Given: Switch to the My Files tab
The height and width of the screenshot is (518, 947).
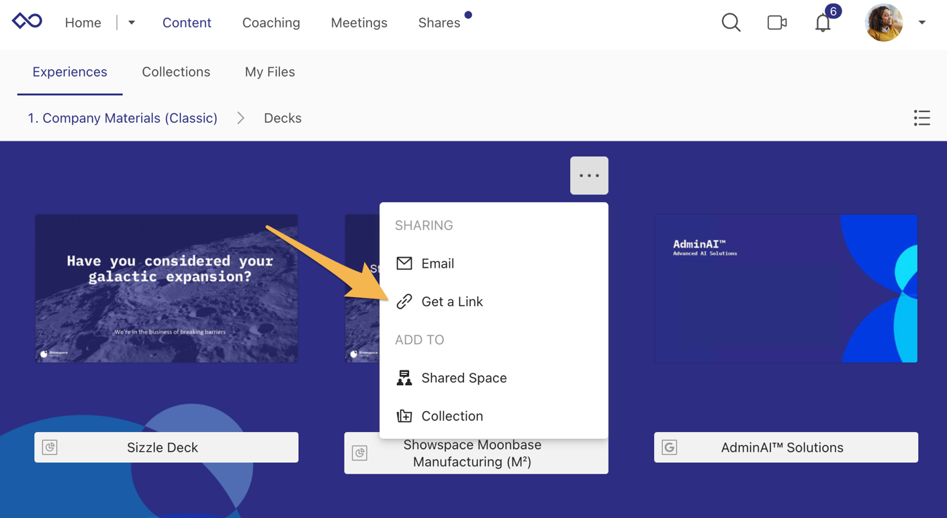Looking at the screenshot, I should tap(270, 72).
